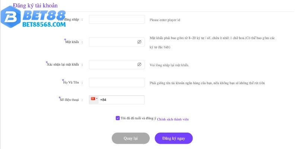Viewport: 298px width, 149px height.
Task: Click the Quay lại button
Action: point(131,138)
